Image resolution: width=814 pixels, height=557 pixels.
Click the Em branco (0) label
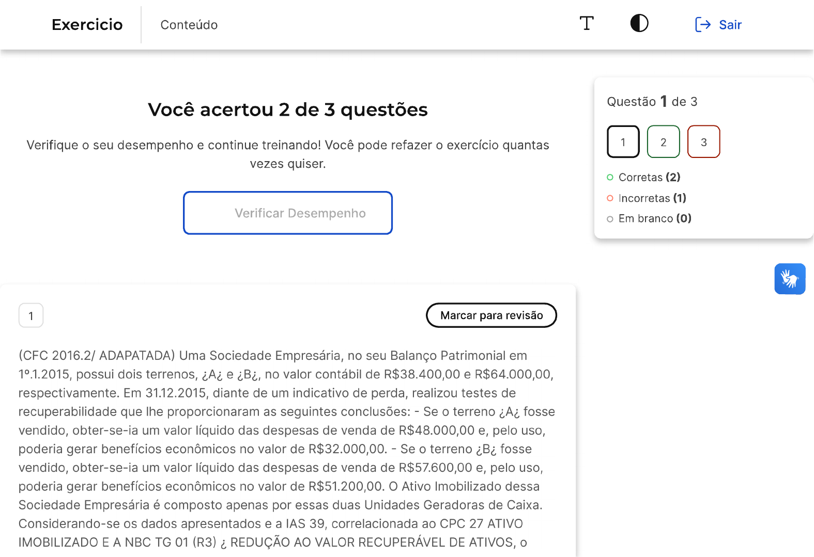click(655, 219)
